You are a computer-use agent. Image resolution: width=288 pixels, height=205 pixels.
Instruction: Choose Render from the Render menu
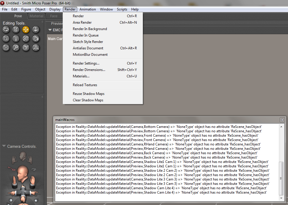coord(103,16)
